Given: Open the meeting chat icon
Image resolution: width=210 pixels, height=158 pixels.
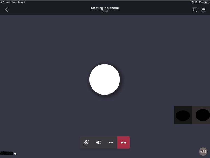Looking at the screenshot, I should (x=195, y=10).
